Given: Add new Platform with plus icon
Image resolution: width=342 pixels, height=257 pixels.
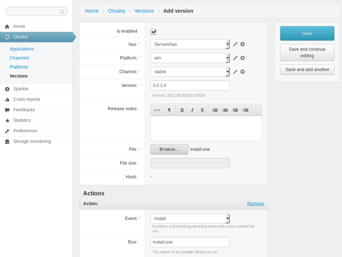Looking at the screenshot, I should [243, 58].
